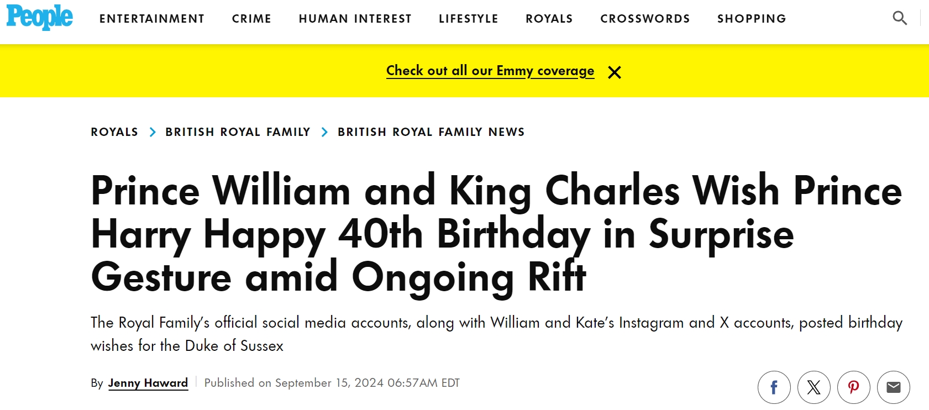
Task: Go to the Shopping section
Action: pyautogui.click(x=751, y=19)
